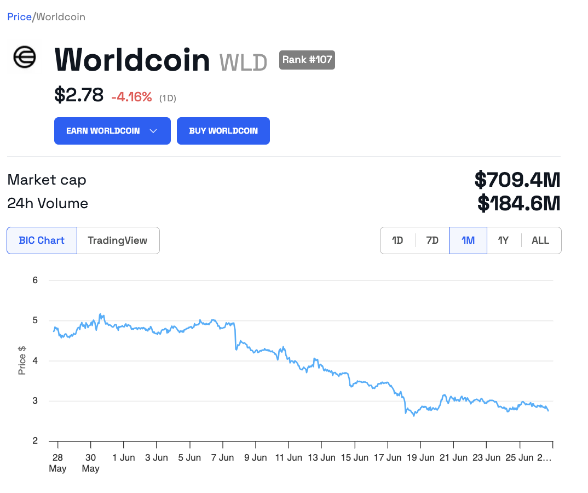Image resolution: width=588 pixels, height=493 pixels.
Task: Click the Buy Worldcoin button
Action: point(223,131)
